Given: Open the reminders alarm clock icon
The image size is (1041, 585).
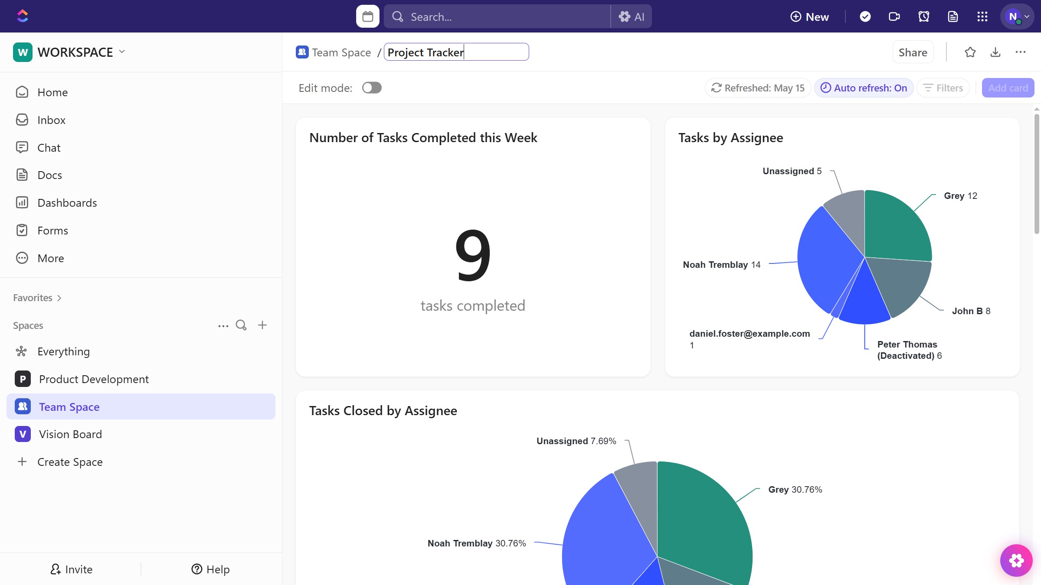Looking at the screenshot, I should point(923,16).
